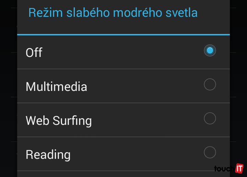Click empty space in the Web Surfing row
This screenshot has height=177, width=247.
click(x=148, y=120)
